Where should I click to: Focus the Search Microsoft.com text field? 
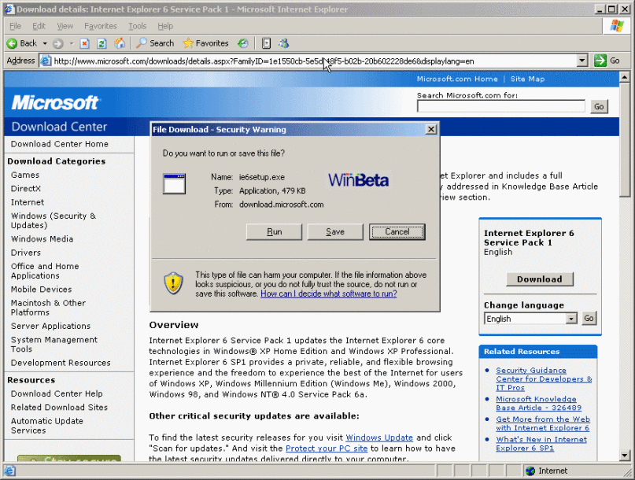[x=500, y=106]
